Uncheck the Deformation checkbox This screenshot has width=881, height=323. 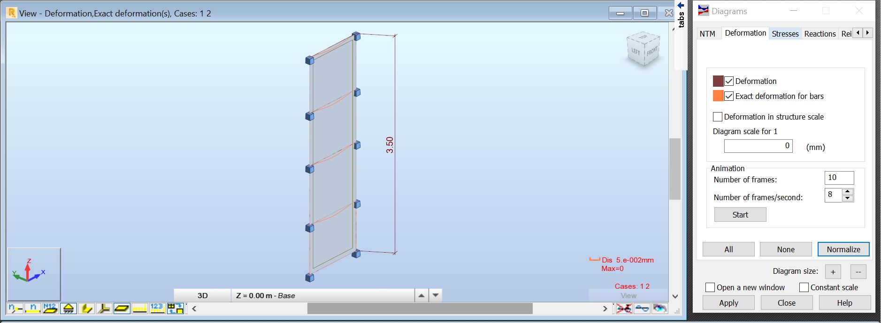729,81
